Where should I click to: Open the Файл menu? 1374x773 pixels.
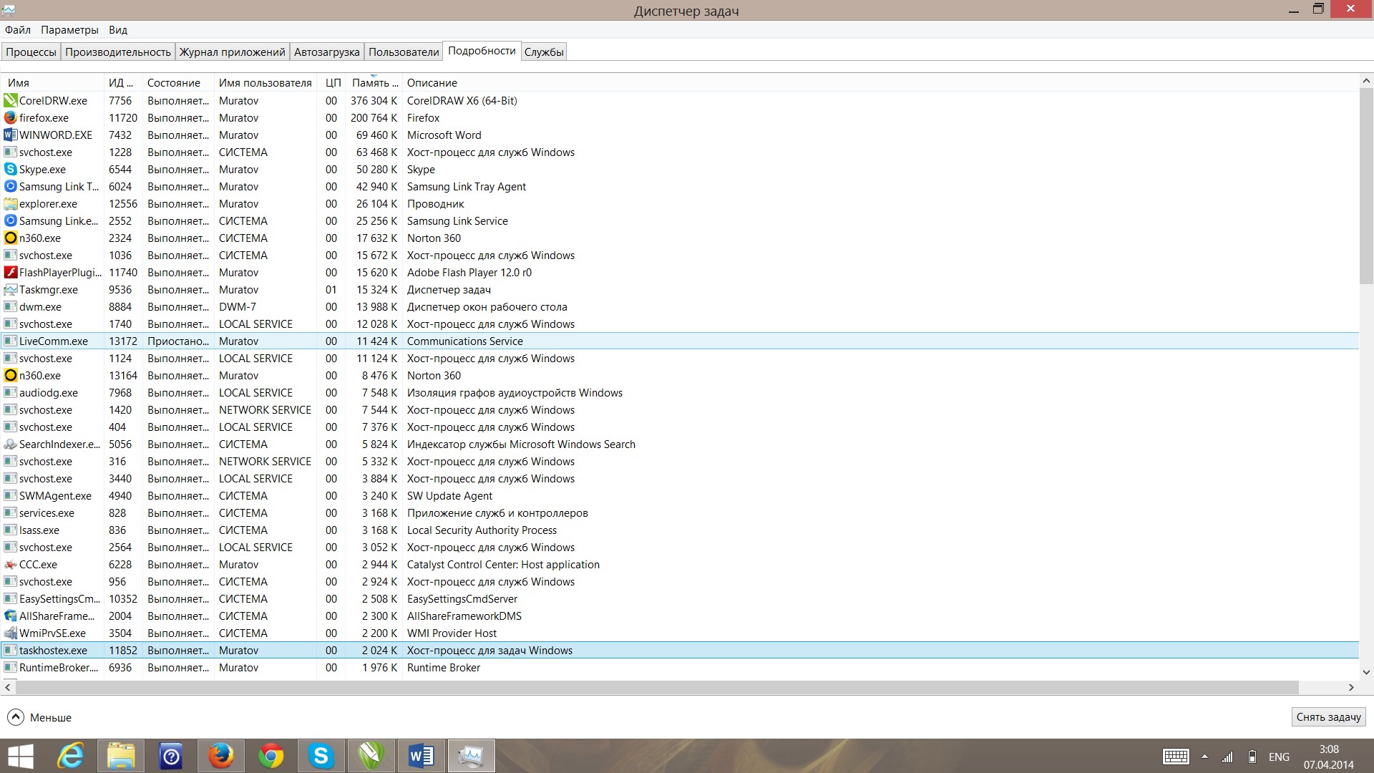[x=18, y=30]
